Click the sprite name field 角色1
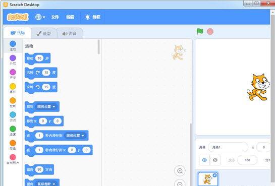The image size is (275, 186). click(x=228, y=147)
